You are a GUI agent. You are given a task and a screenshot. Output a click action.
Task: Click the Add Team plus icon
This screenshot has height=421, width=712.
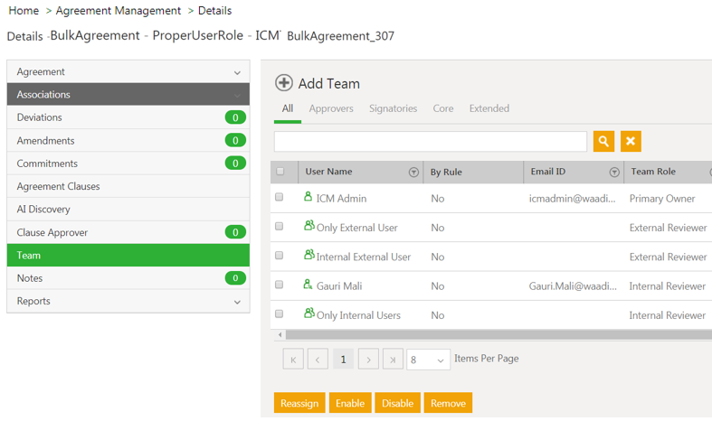pyautogui.click(x=284, y=83)
